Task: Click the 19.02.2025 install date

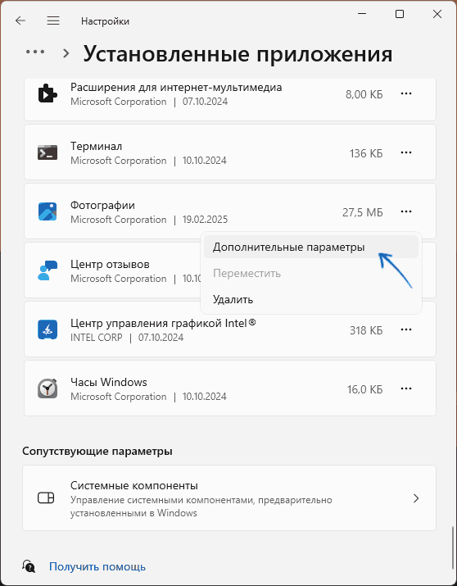Action: [x=205, y=220]
